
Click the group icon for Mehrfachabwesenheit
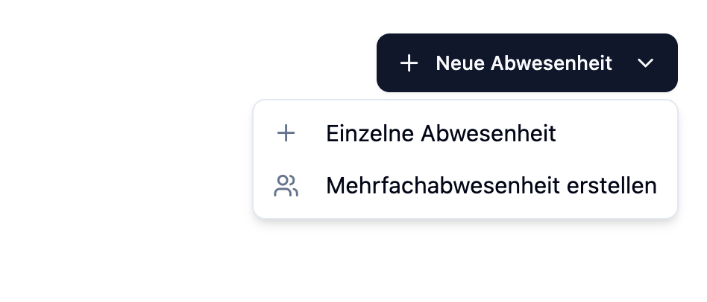286,186
